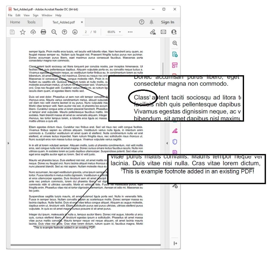This screenshot has width=269, height=255.
Task: Open the Find search icon
Action: [54, 32]
